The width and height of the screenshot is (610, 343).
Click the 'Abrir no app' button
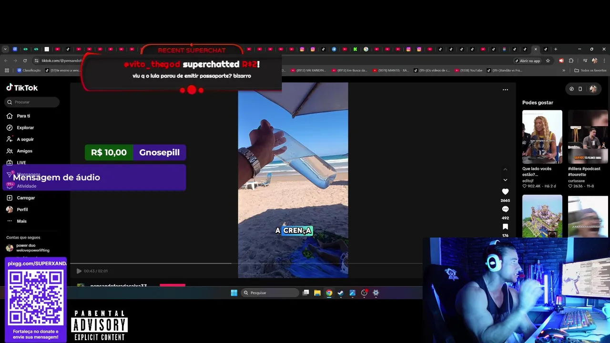[x=528, y=61]
